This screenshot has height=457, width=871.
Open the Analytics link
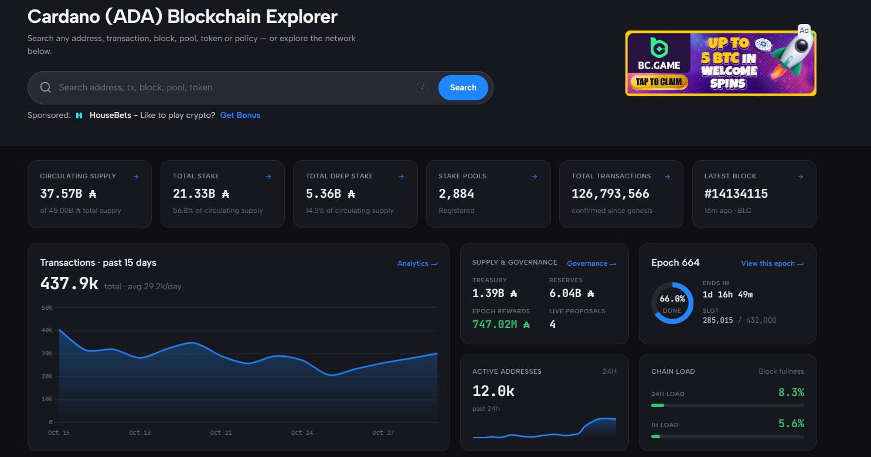[417, 263]
